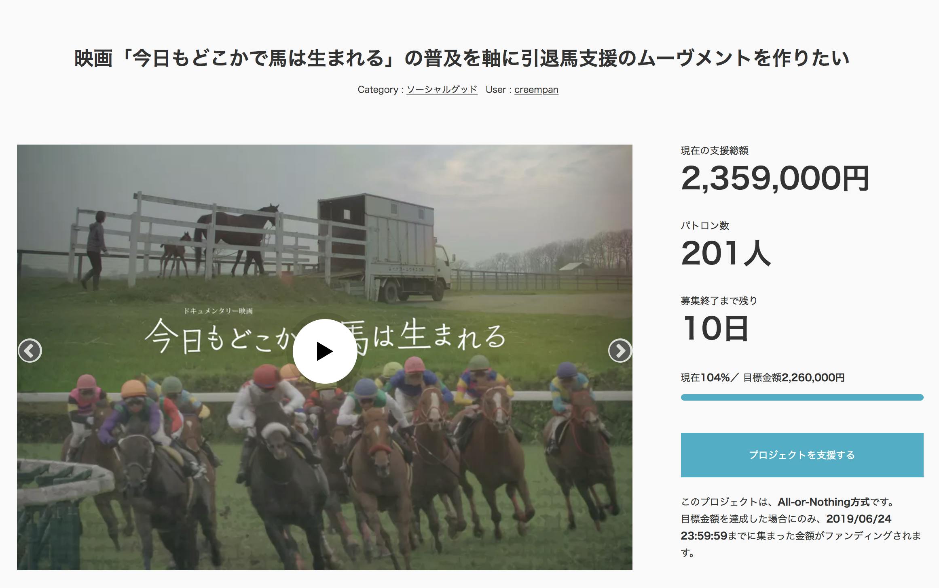Click the 2019/06/24 deadline date
Image resolution: width=939 pixels, height=588 pixels.
[x=859, y=519]
